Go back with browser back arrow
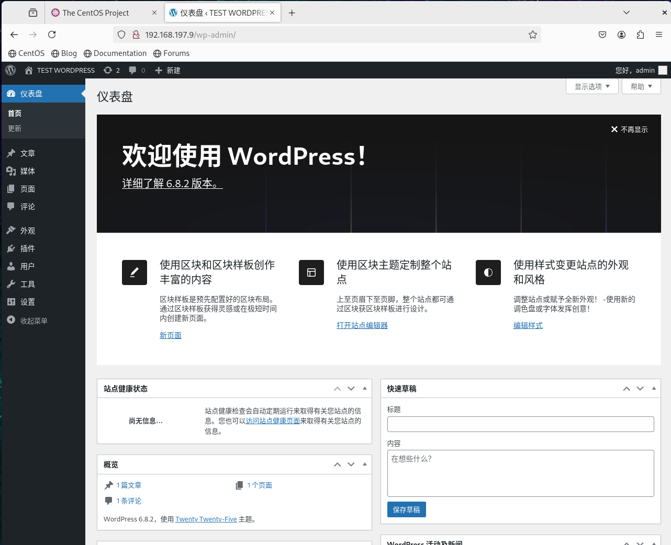This screenshot has width=671, height=545. [14, 35]
